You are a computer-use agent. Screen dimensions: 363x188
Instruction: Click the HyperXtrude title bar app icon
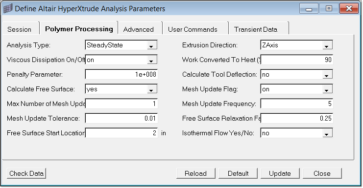pos(8,9)
